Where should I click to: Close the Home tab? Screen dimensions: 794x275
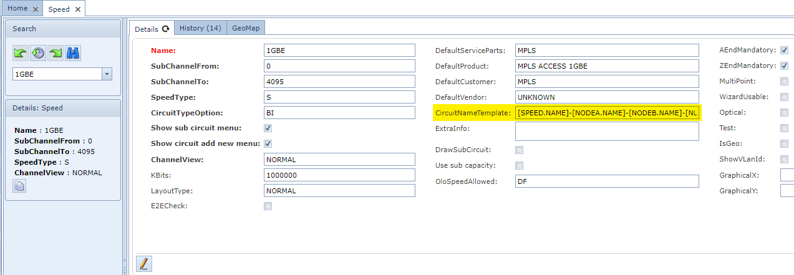pyautogui.click(x=35, y=9)
